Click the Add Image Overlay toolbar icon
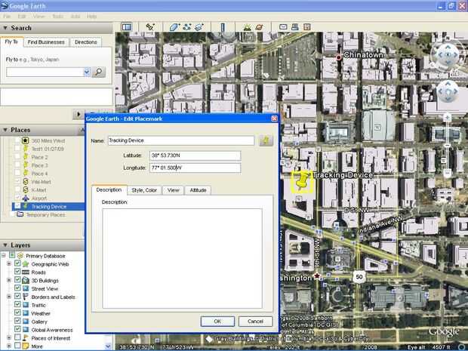The width and height of the screenshot is (468, 351). [x=199, y=27]
